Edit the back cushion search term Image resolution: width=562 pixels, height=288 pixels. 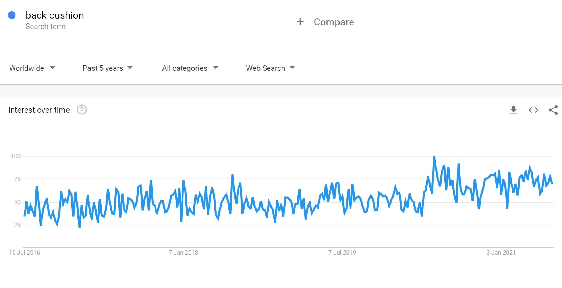pos(55,15)
